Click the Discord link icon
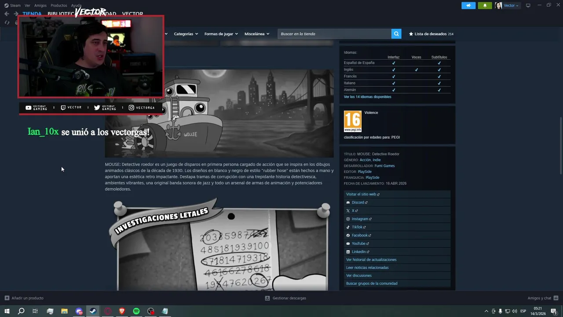The width and height of the screenshot is (563, 317). pos(348,203)
